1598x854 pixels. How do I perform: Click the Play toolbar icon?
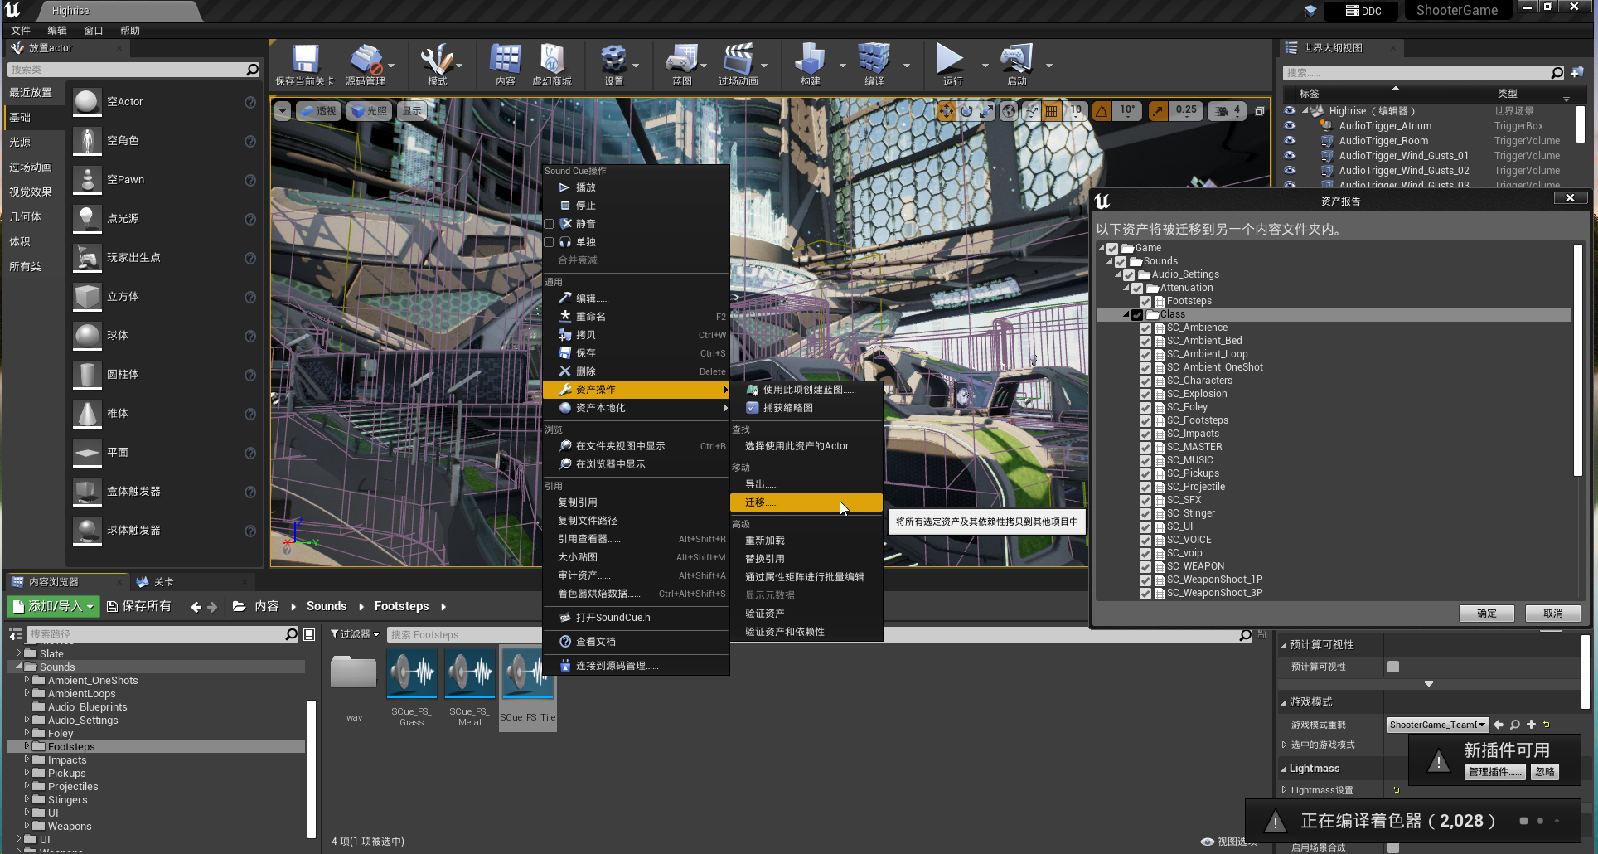950,59
